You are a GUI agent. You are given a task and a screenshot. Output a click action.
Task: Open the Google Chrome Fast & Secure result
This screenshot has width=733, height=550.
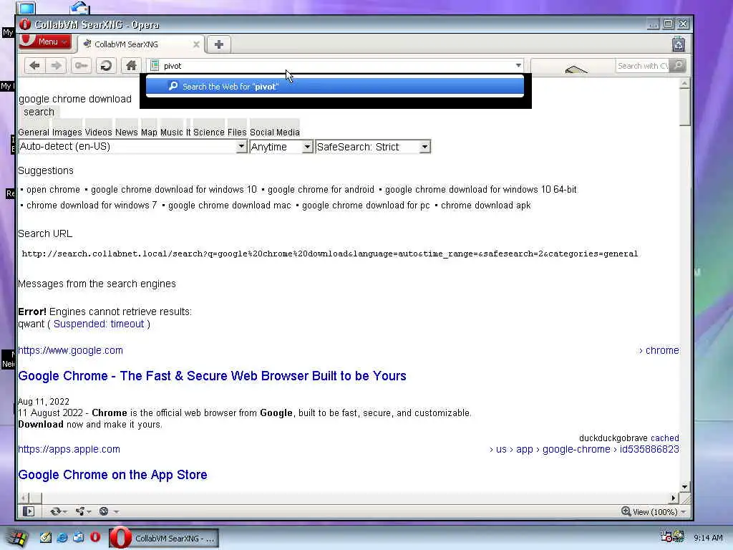[x=212, y=376]
